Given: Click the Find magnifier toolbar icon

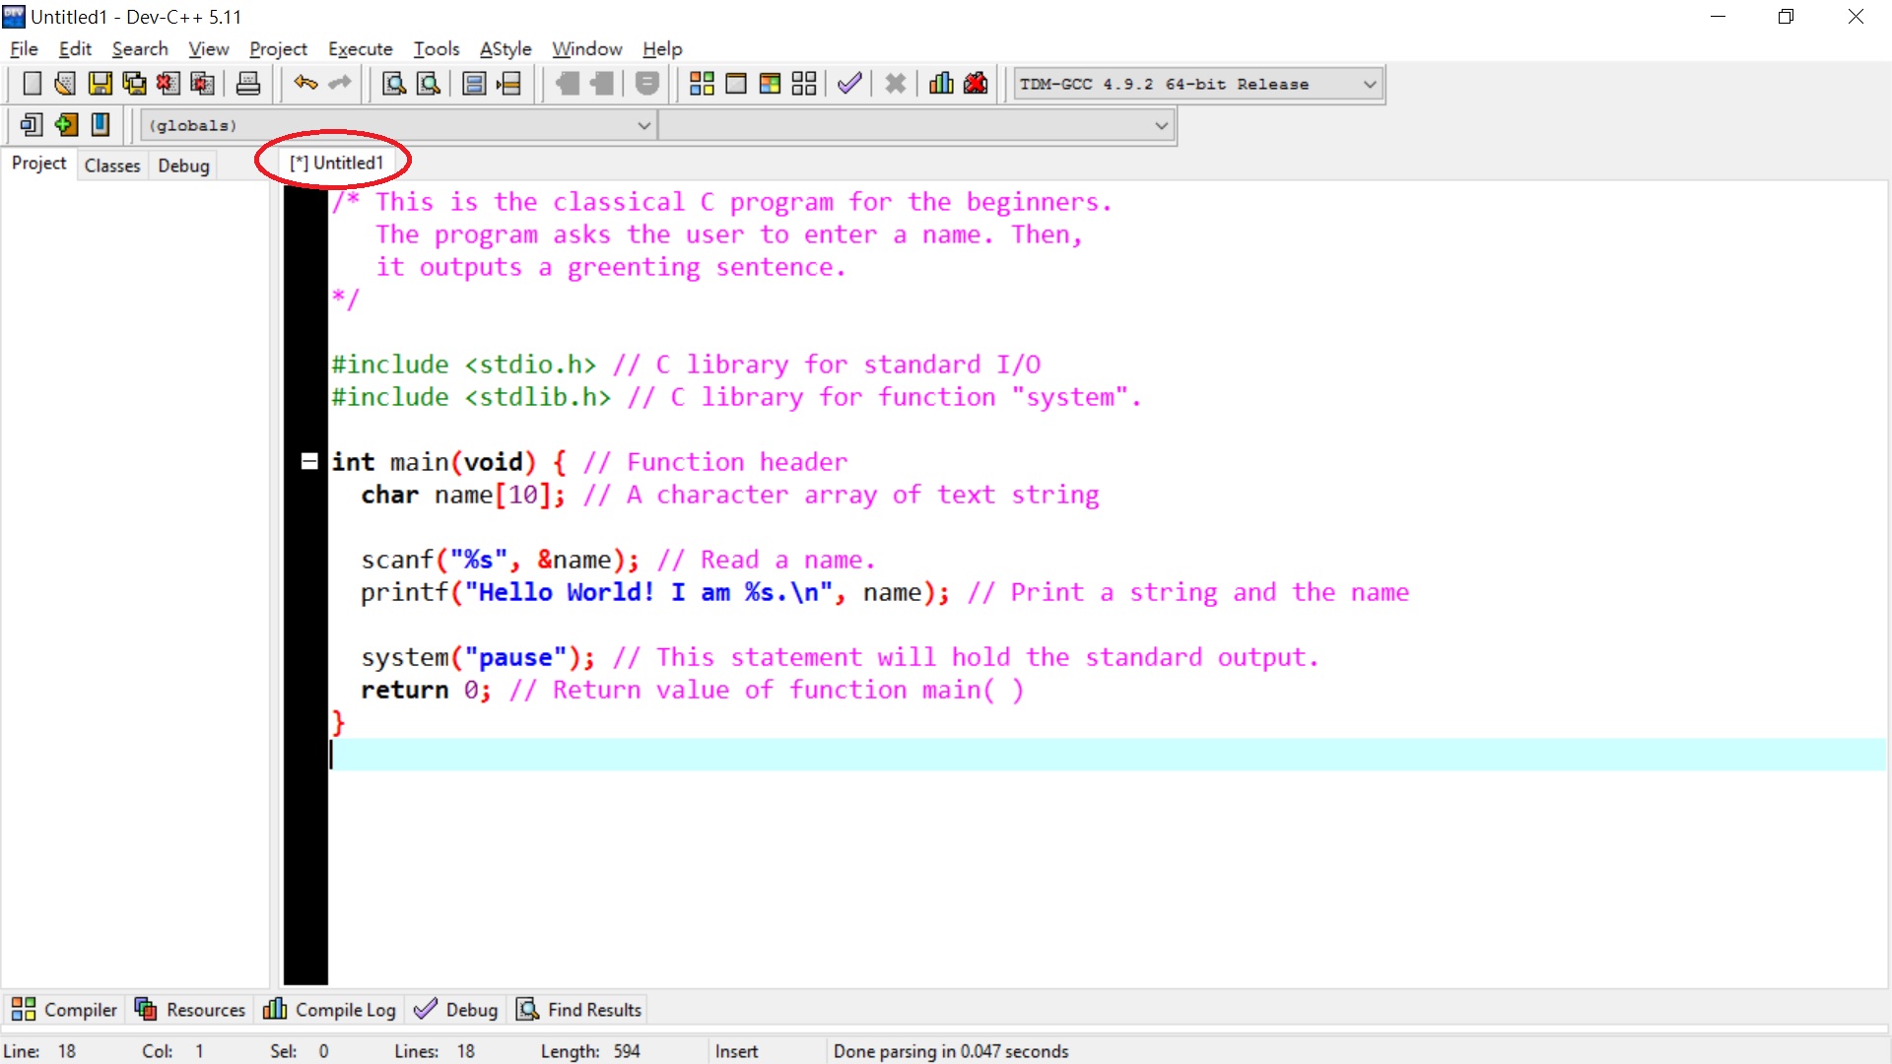Looking at the screenshot, I should [394, 84].
